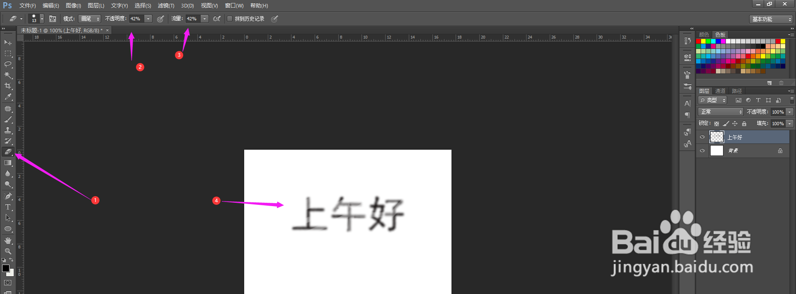The height and width of the screenshot is (294, 796).
Task: Select the Zoom tool
Action: click(x=8, y=251)
